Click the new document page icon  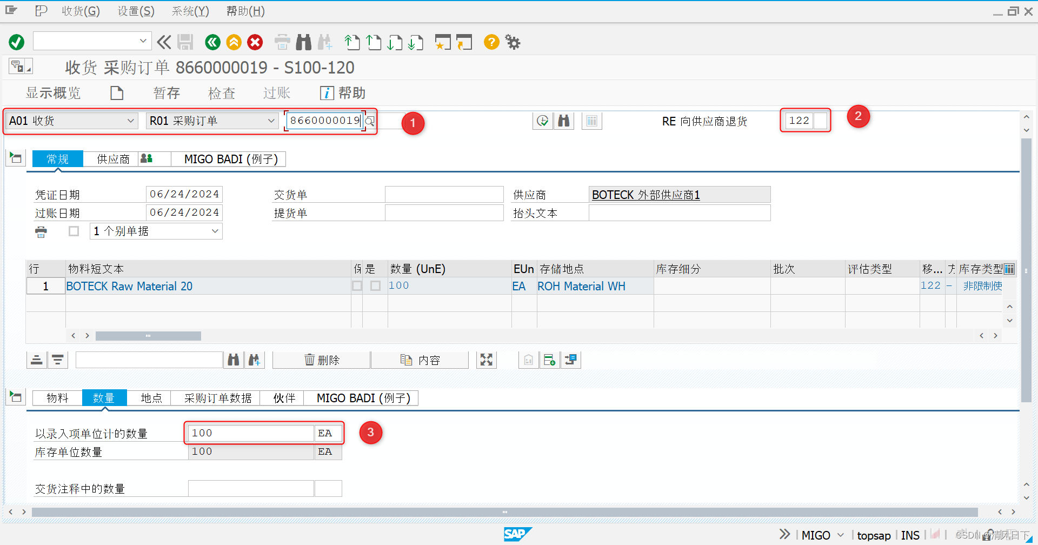117,93
